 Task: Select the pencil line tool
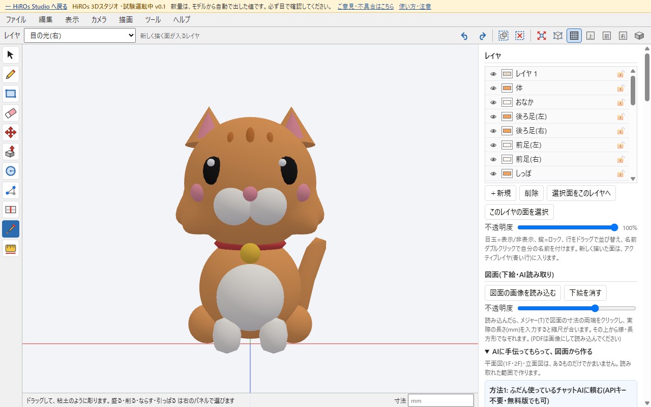[11, 74]
